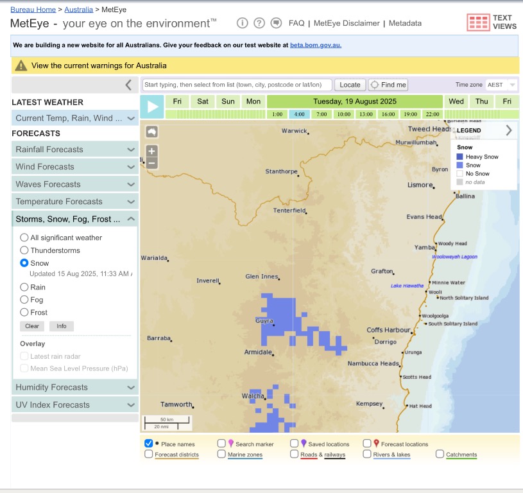The image size is (523, 493).
Task: Select the Thunderstorms radio option
Action: [24, 250]
